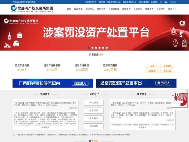Viewport: 189px width, 142px height.
Task: Enter the 广西阳光采购服务平台 via 点击进入
Action: [80, 83]
